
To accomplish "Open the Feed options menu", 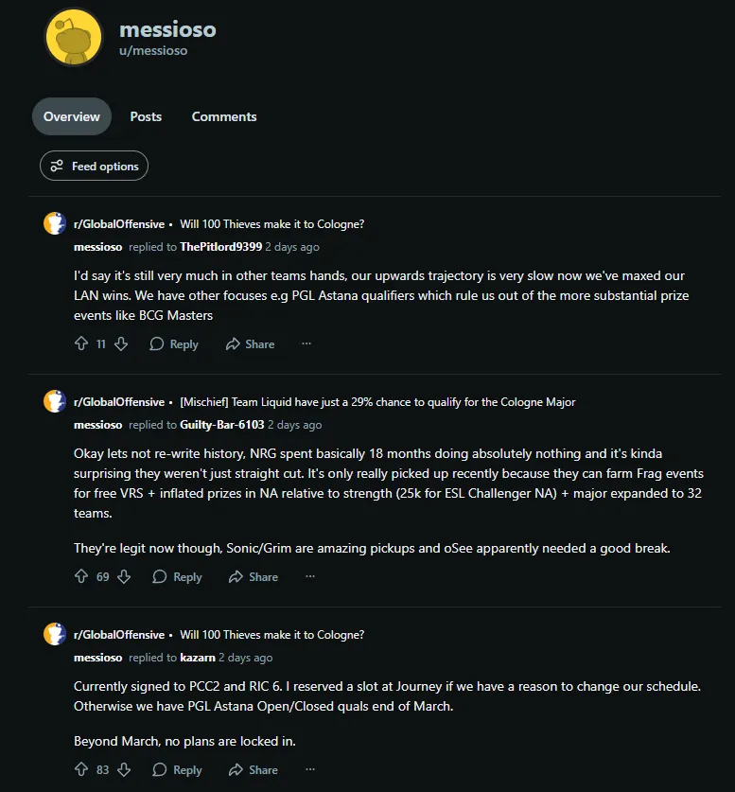I will [x=94, y=166].
